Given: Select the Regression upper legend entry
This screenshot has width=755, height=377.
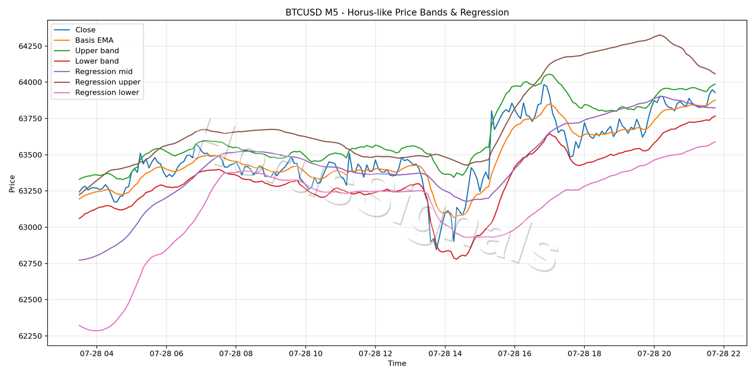Looking at the screenshot, I should (x=96, y=82).
